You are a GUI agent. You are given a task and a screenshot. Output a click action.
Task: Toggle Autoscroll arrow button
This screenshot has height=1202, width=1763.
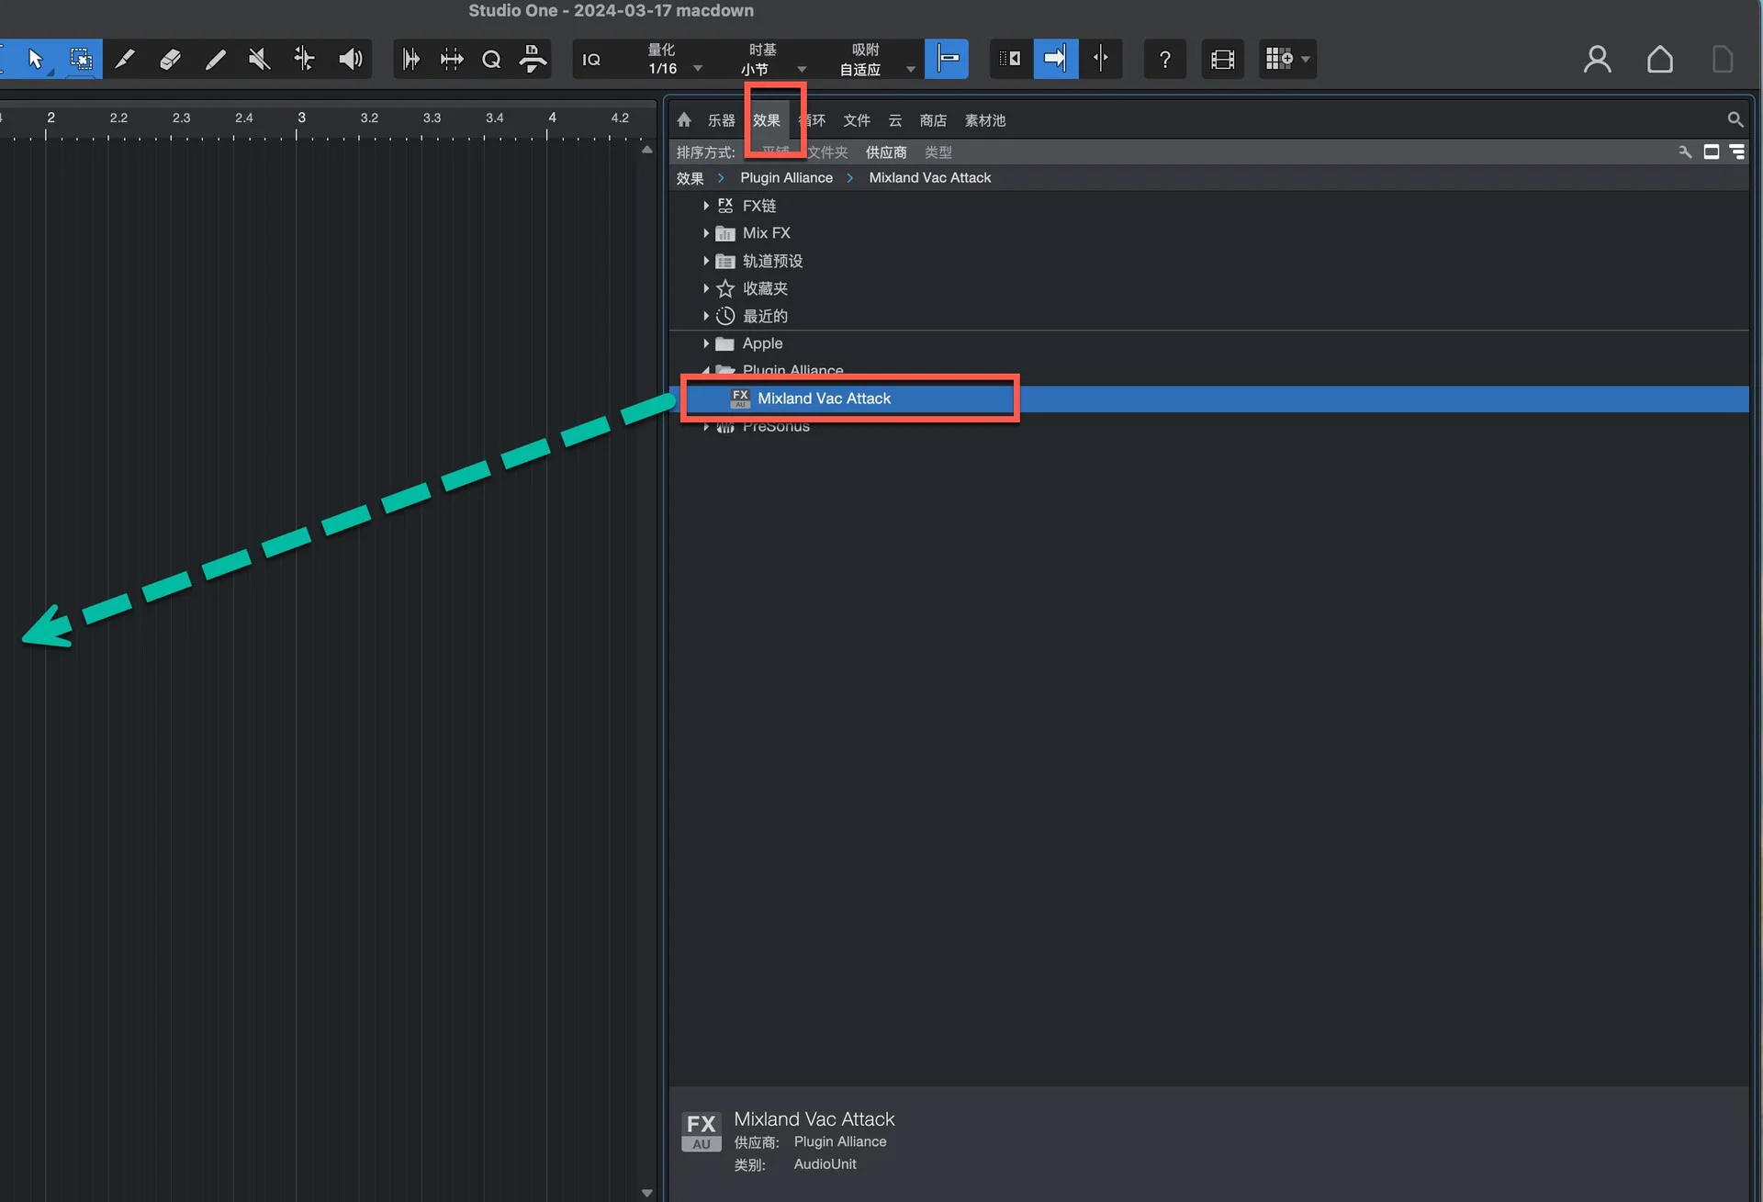[x=1055, y=60]
